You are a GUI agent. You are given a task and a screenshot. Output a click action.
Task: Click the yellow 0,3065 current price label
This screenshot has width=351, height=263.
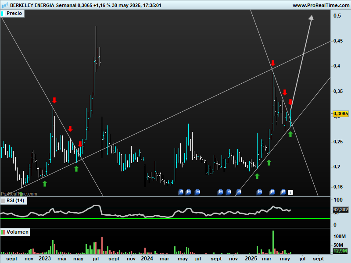[x=340, y=114]
